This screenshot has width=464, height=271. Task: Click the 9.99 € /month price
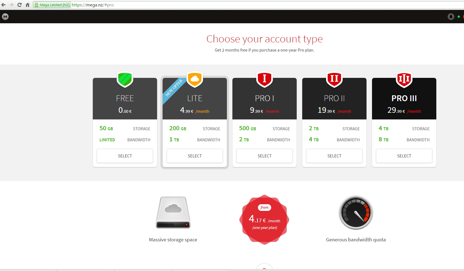[x=265, y=110]
